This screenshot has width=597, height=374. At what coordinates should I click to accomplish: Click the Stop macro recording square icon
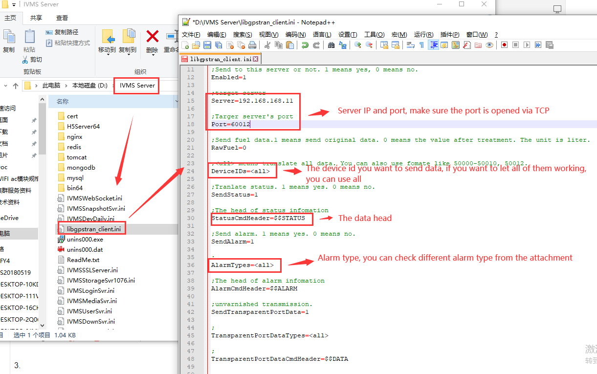[x=515, y=45]
